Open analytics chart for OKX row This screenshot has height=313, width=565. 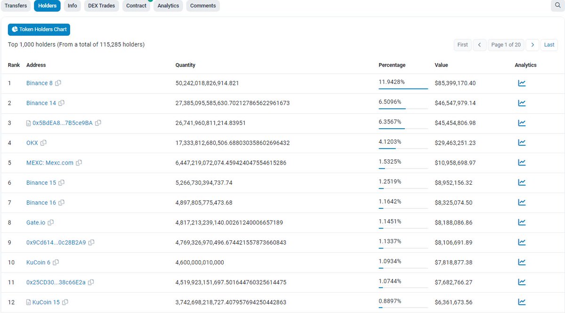point(522,143)
